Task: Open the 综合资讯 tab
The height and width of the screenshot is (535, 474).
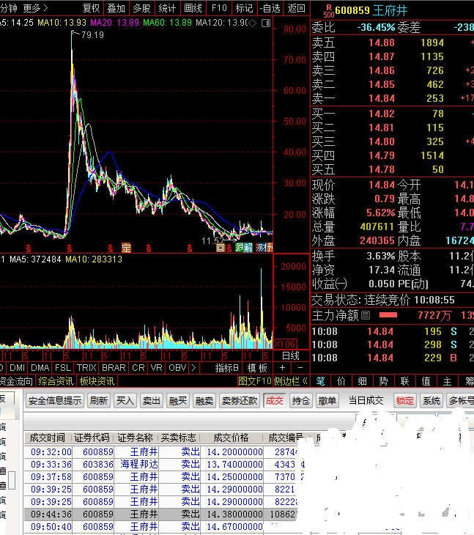Action: tap(56, 381)
